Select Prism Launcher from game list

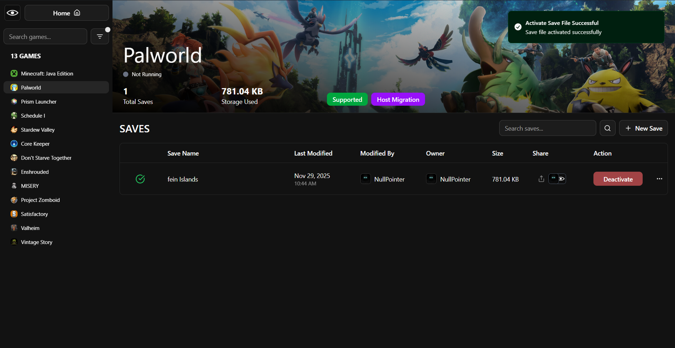(56, 101)
